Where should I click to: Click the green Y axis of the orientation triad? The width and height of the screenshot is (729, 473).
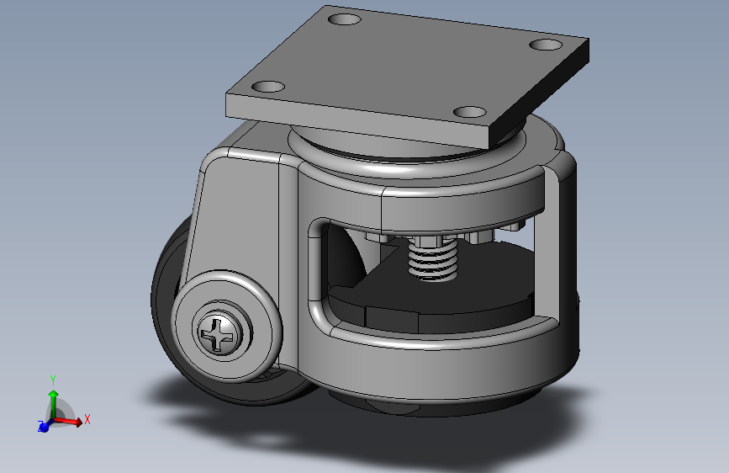coord(54,405)
